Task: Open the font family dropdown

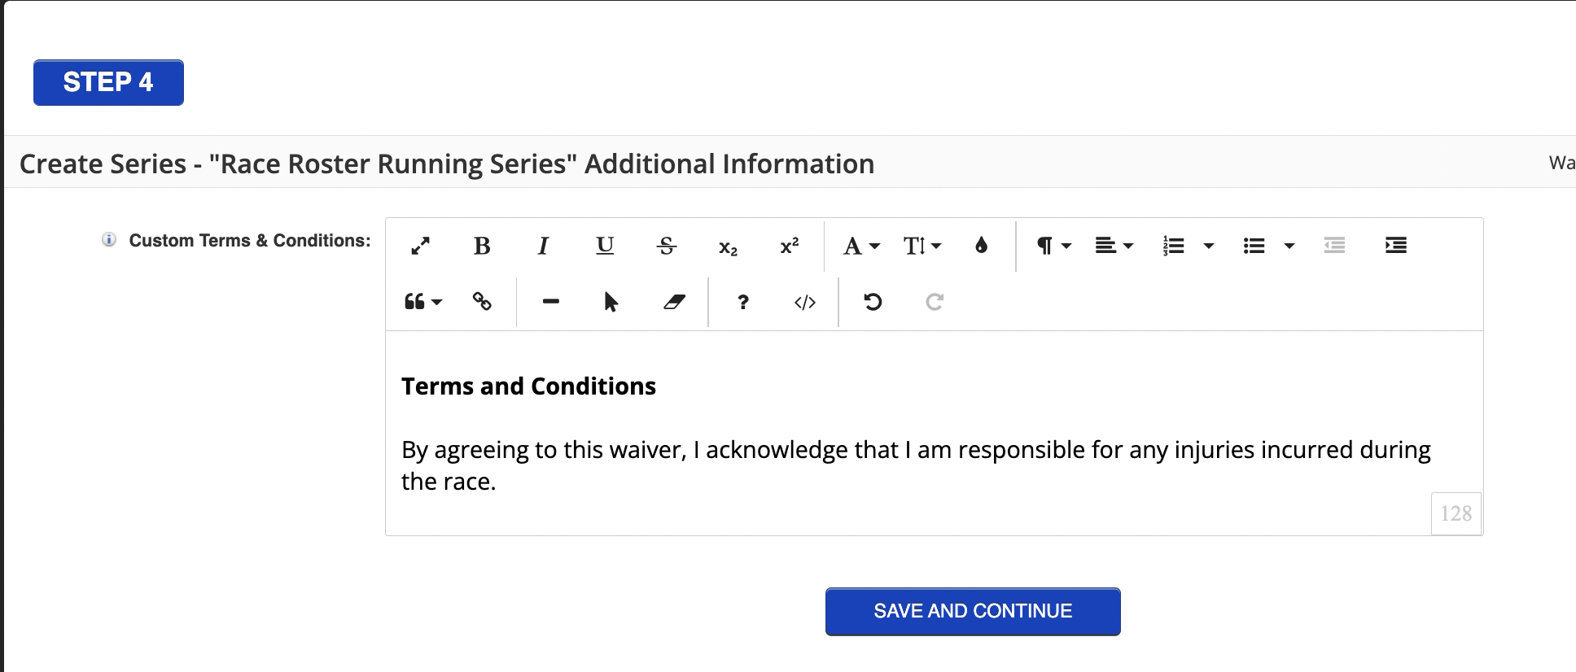Action: click(861, 246)
